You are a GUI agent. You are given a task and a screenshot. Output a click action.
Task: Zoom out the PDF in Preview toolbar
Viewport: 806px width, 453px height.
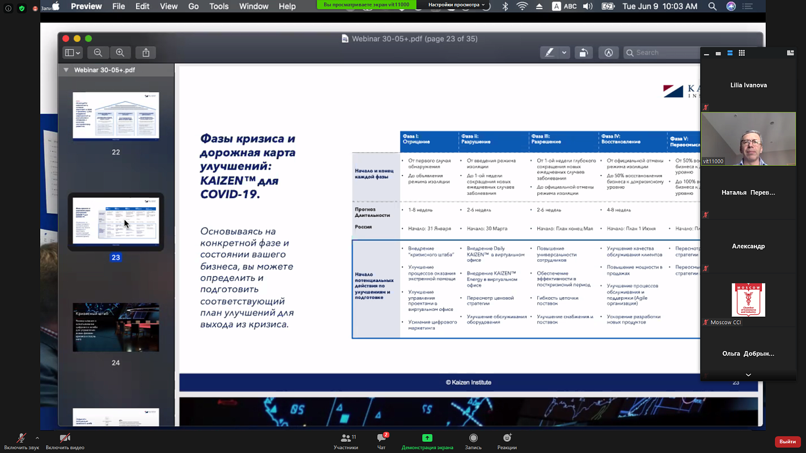point(98,53)
